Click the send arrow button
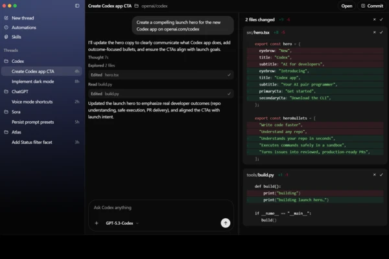This screenshot has height=259, width=389. [x=226, y=223]
